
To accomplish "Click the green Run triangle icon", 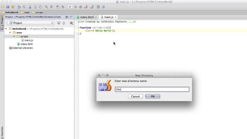I will (x=76, y=7).
